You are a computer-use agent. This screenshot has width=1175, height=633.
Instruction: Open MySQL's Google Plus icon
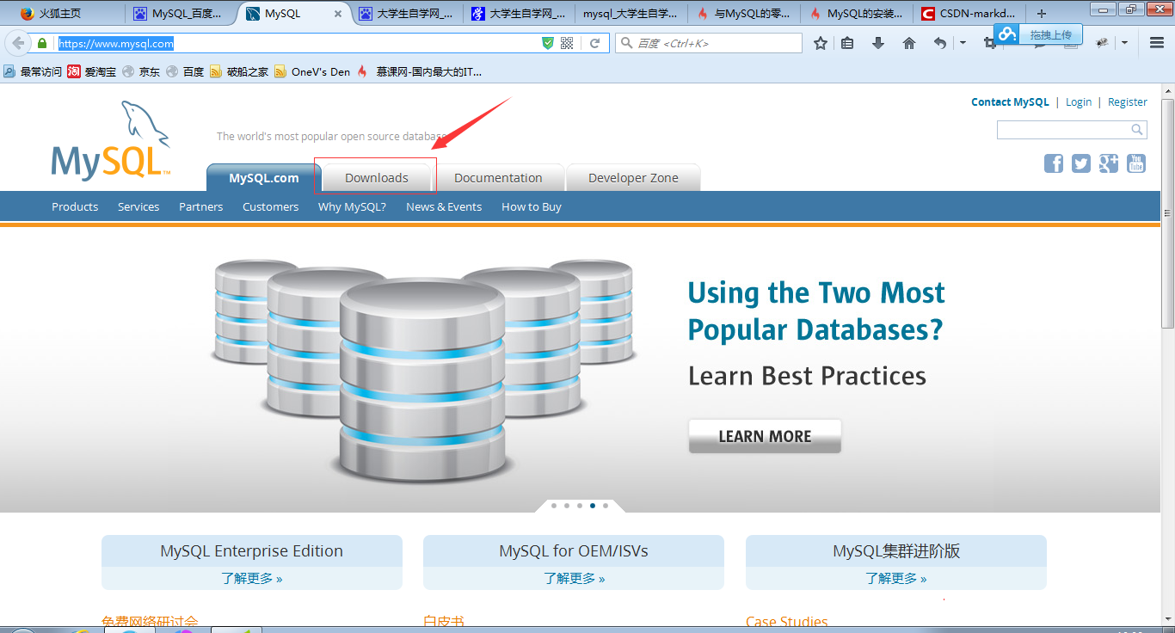1109,163
